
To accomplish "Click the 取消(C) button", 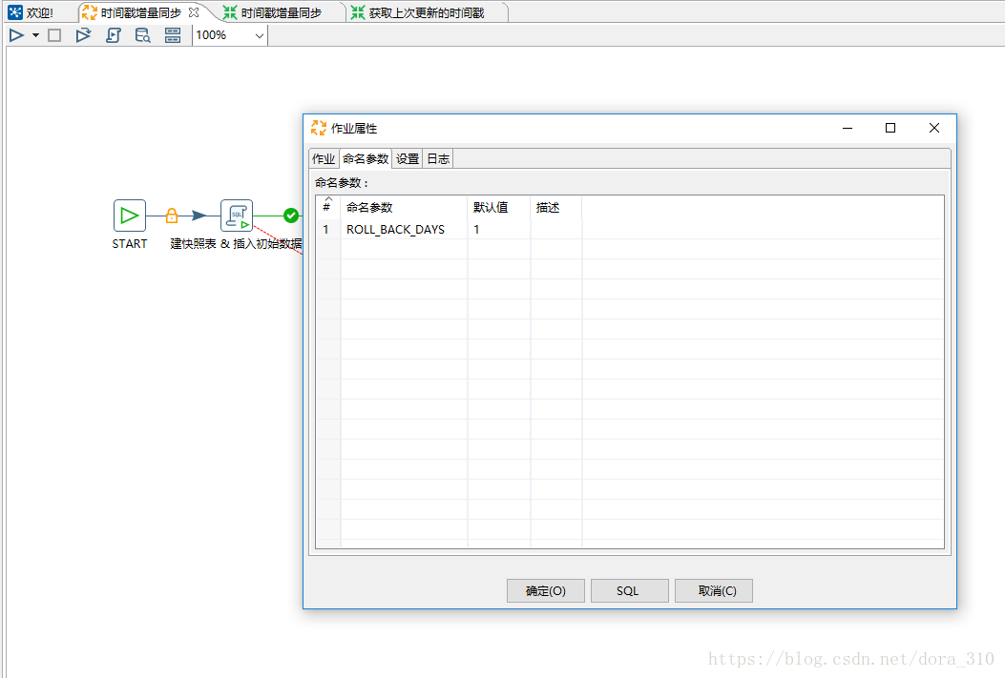I will pyautogui.click(x=714, y=591).
